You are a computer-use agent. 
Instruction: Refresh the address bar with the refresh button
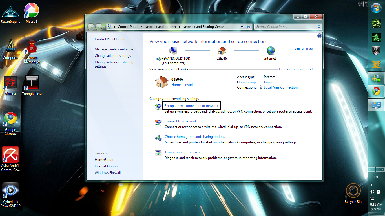click(x=248, y=27)
